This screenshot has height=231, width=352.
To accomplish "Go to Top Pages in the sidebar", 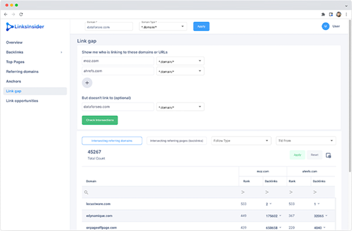I will click(15, 62).
